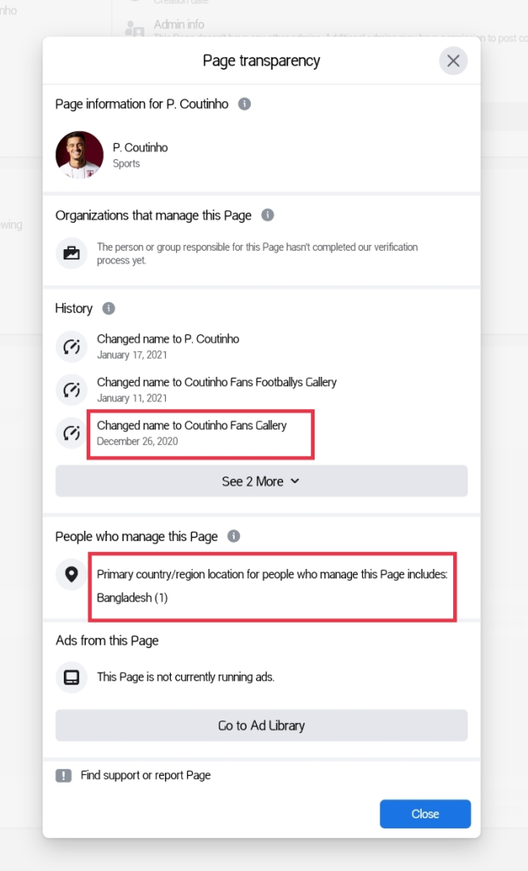The height and width of the screenshot is (871, 528).
Task: Click info icon next to History heading
Action: point(109,308)
